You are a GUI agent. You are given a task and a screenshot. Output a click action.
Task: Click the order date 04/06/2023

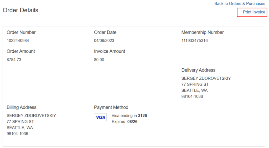pos(104,41)
